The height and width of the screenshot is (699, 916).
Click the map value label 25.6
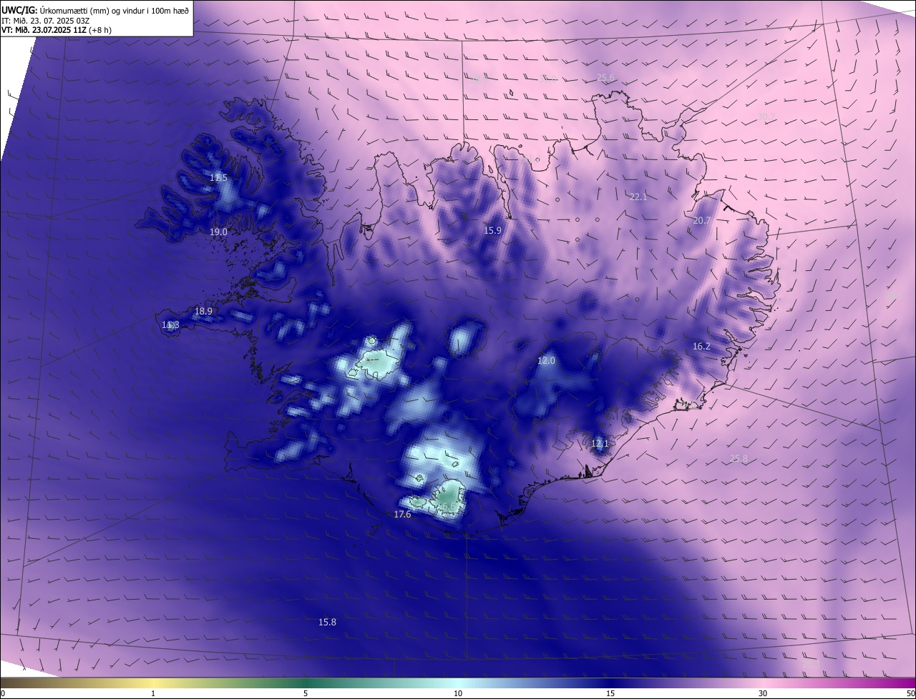[605, 77]
